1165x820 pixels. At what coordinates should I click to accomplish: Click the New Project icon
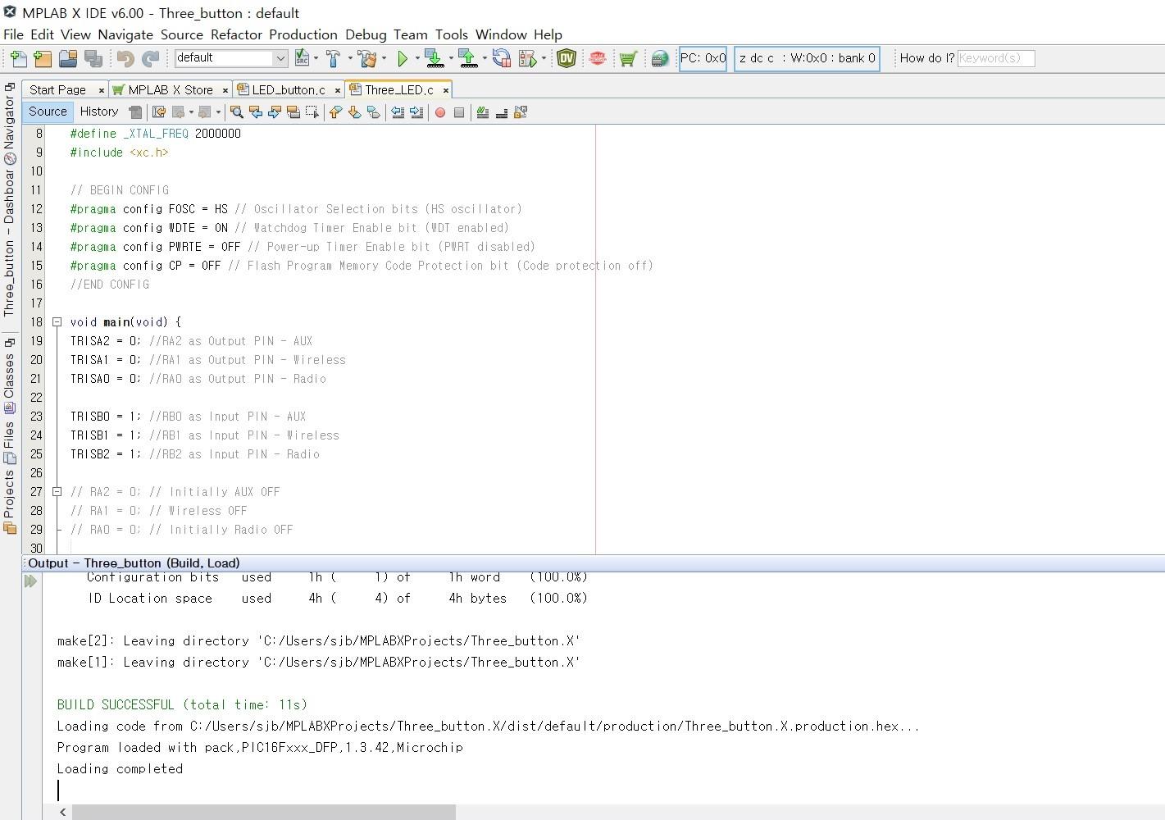[x=43, y=58]
